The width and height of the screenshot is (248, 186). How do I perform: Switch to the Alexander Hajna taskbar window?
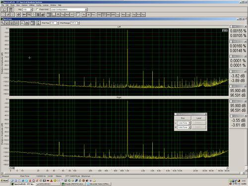point(99,184)
